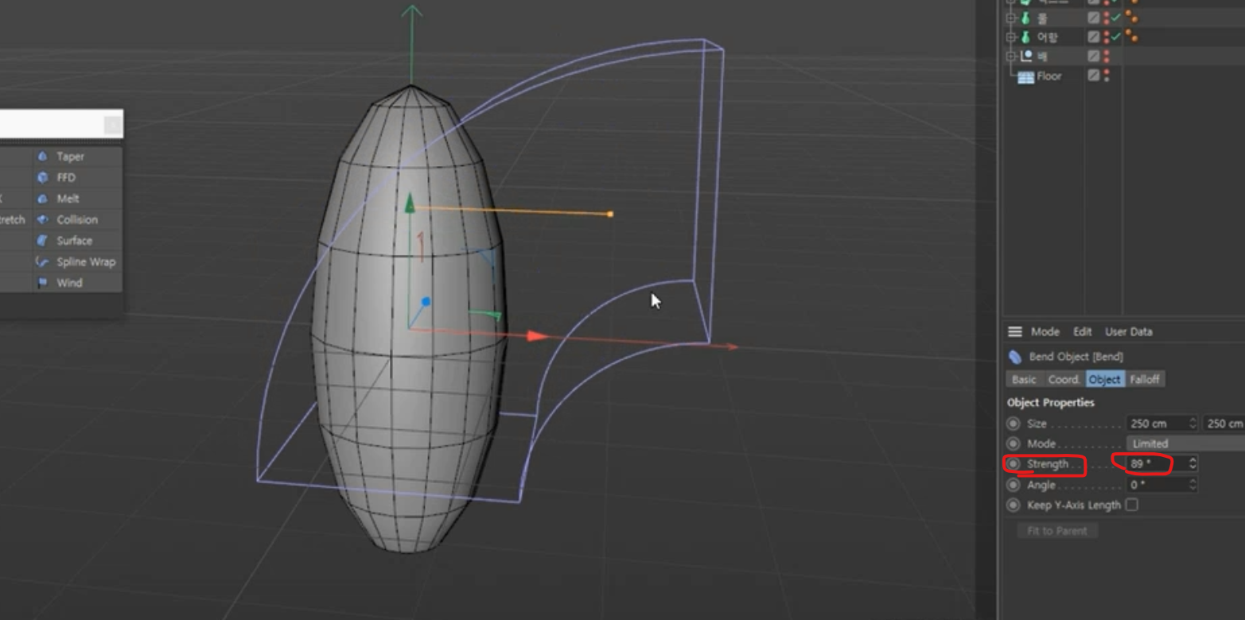Select the Floor object name
Screen dimensions: 1245x620
point(1049,76)
